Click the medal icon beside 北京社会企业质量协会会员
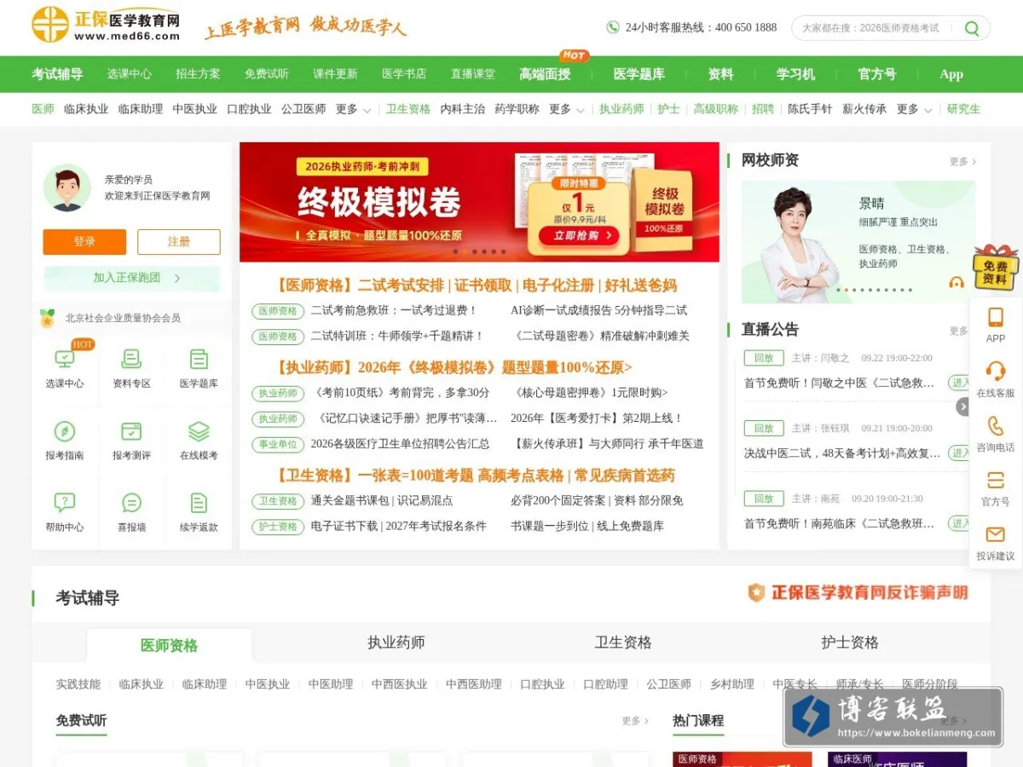 [47, 318]
